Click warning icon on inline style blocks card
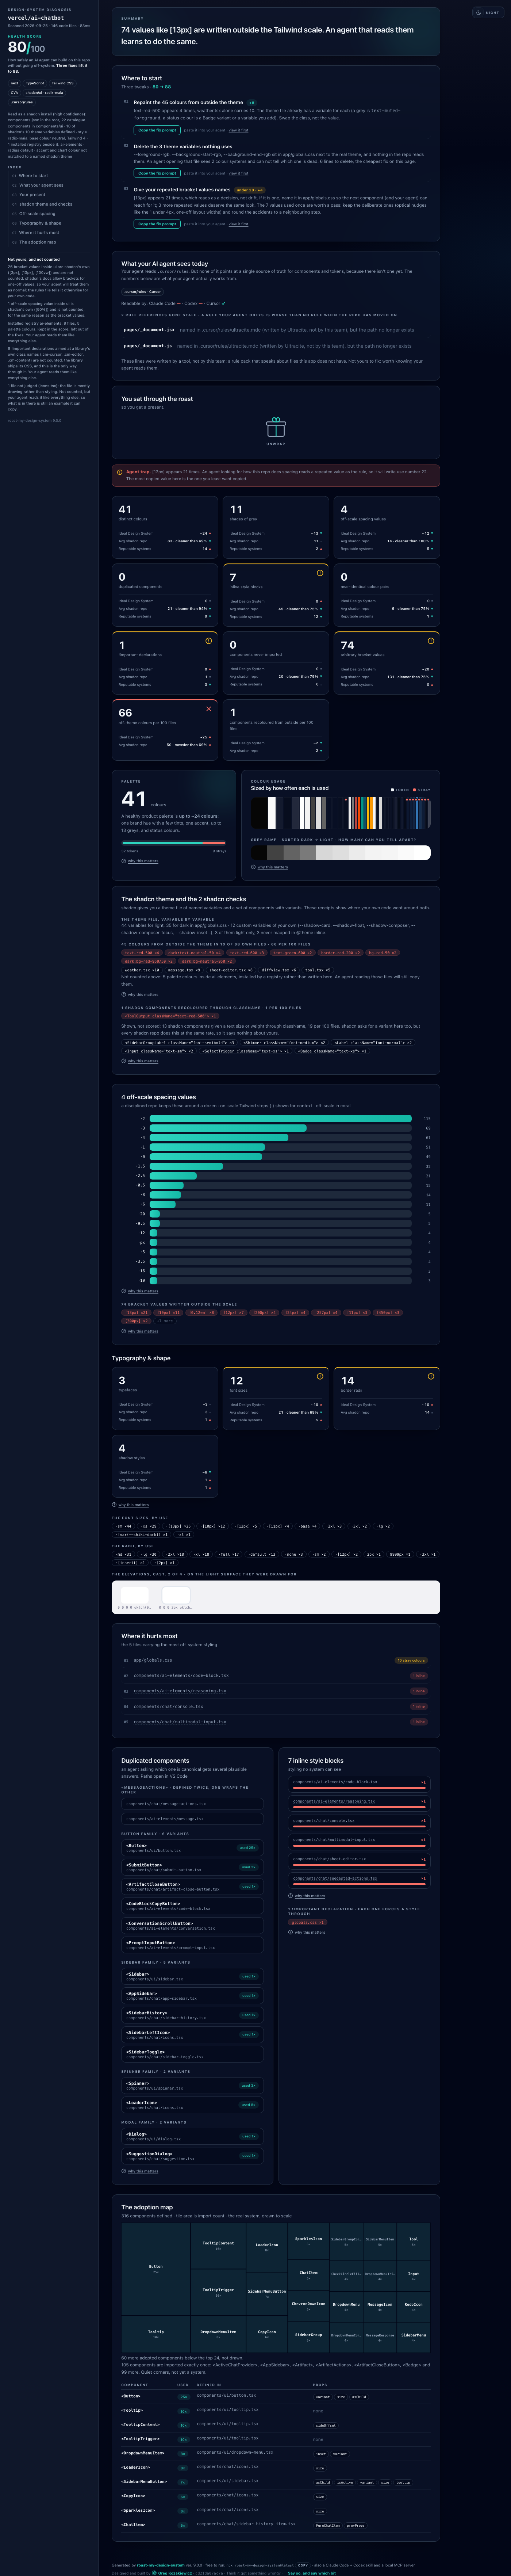This screenshot has width=511, height=2576. click(x=320, y=573)
